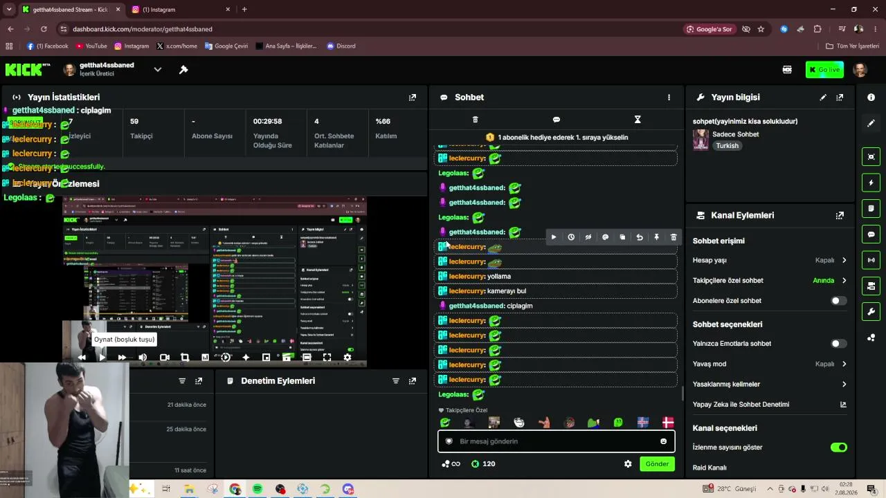Click the sword moderator icon in the Kick header
Image resolution: width=886 pixels, height=498 pixels.
tap(183, 70)
